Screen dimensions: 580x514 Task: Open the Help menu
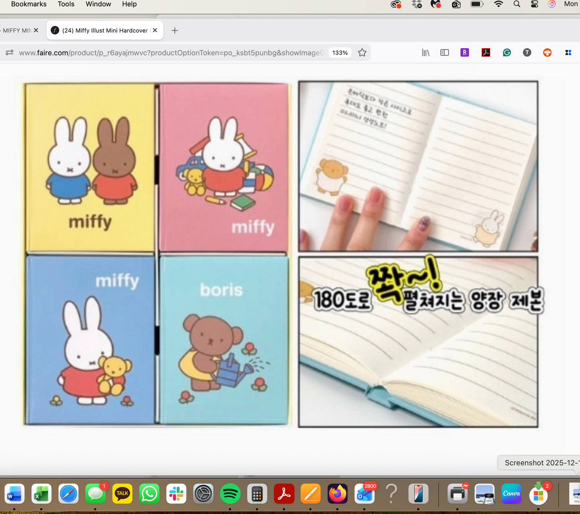point(129,4)
